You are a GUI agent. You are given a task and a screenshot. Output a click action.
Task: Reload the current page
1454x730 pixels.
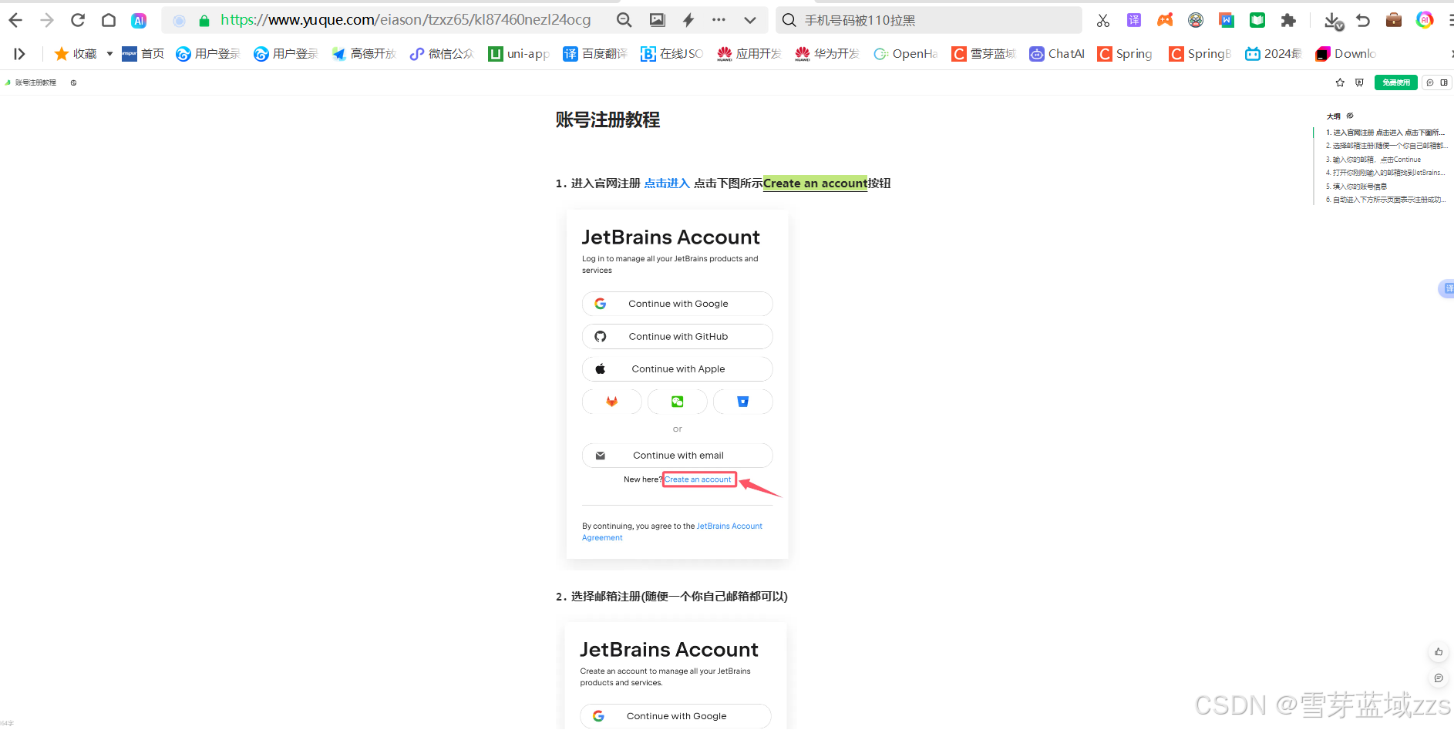(78, 20)
